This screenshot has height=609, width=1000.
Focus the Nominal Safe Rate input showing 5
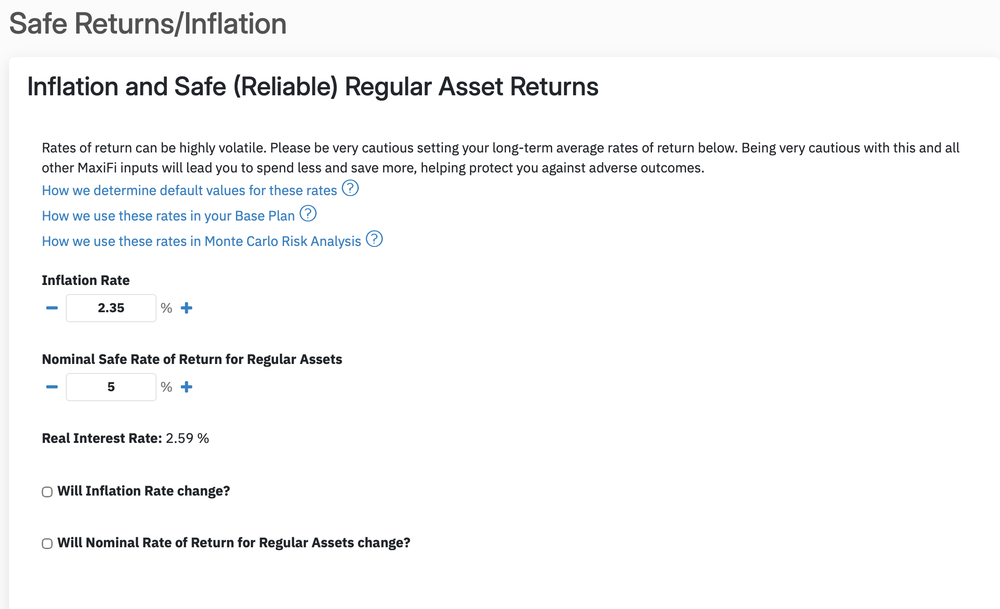click(111, 387)
